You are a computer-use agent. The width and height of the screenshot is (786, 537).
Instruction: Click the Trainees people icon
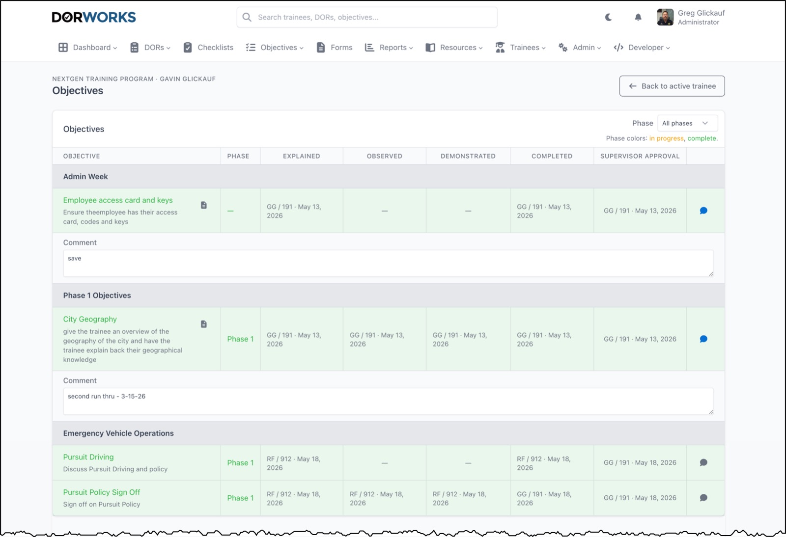coord(500,48)
